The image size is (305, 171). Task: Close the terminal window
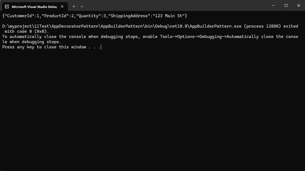tap(299, 5)
